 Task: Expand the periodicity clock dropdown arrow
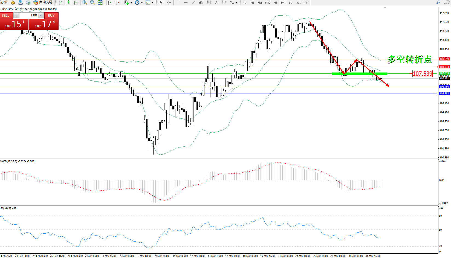tap(142, 3)
